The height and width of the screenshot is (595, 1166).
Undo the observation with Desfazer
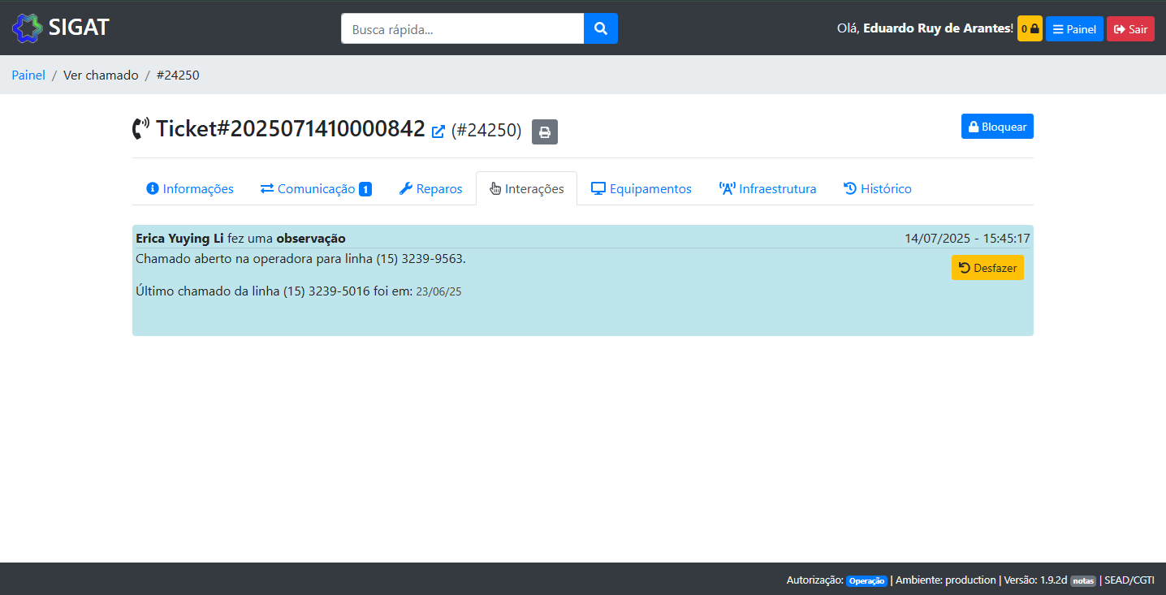tap(987, 268)
